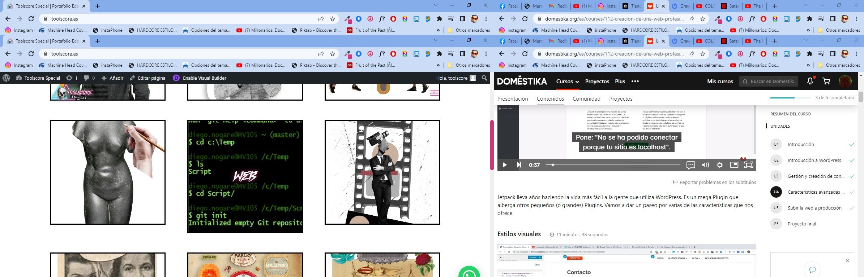
Task: Click the video seek bar
Action: 613,165
